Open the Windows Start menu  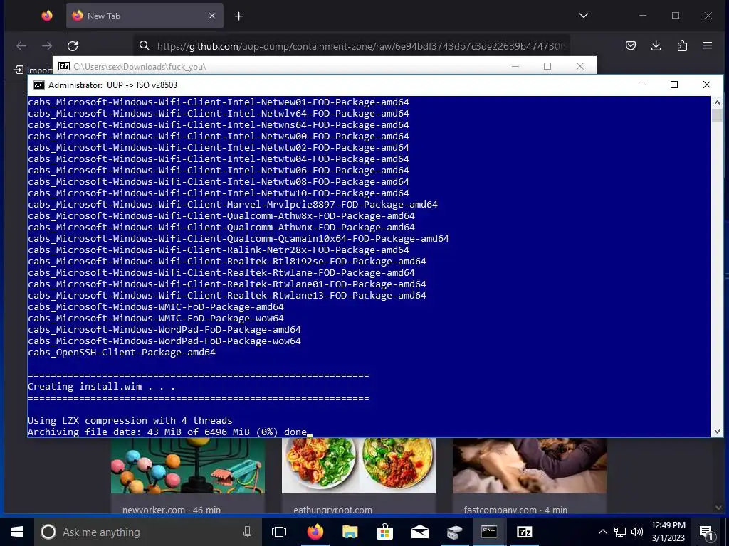click(x=17, y=532)
